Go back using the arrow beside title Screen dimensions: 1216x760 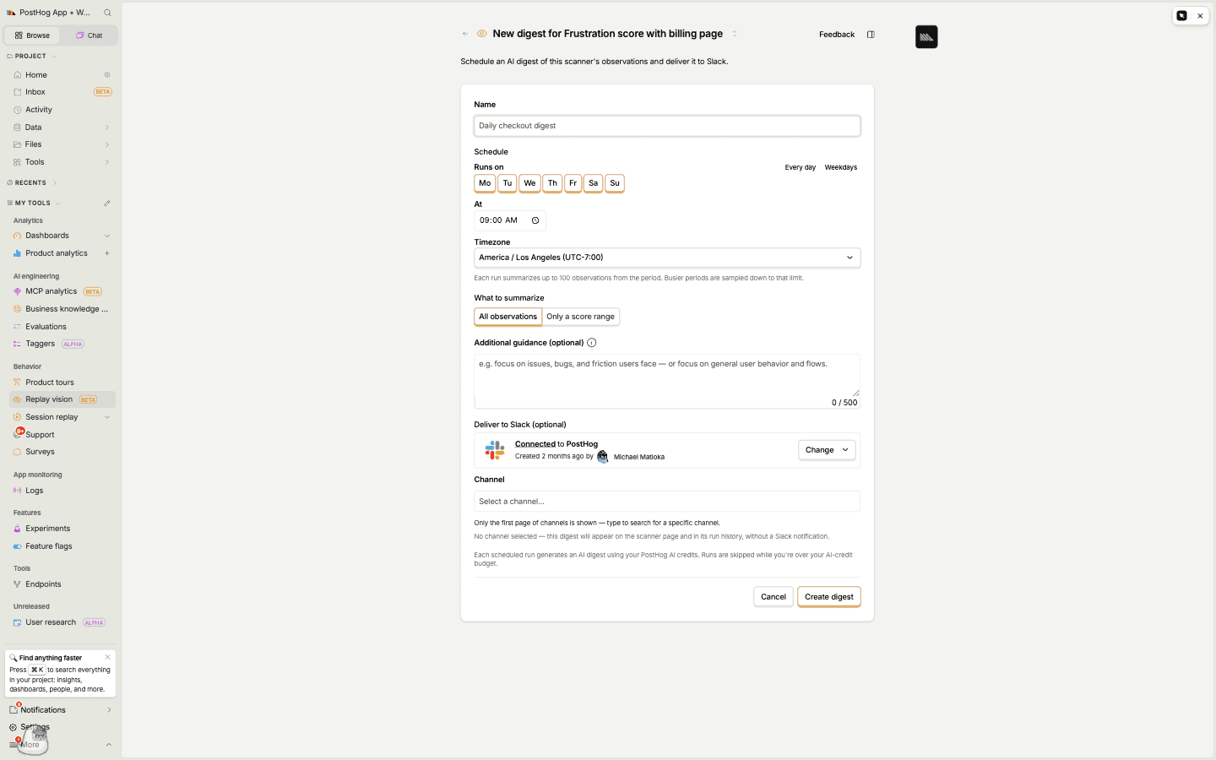[465, 34]
